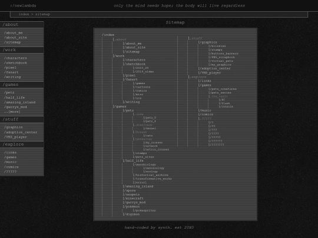Open /half_life in the sidebar
Viewport: 318px width, 238px height.
(x=14, y=98)
